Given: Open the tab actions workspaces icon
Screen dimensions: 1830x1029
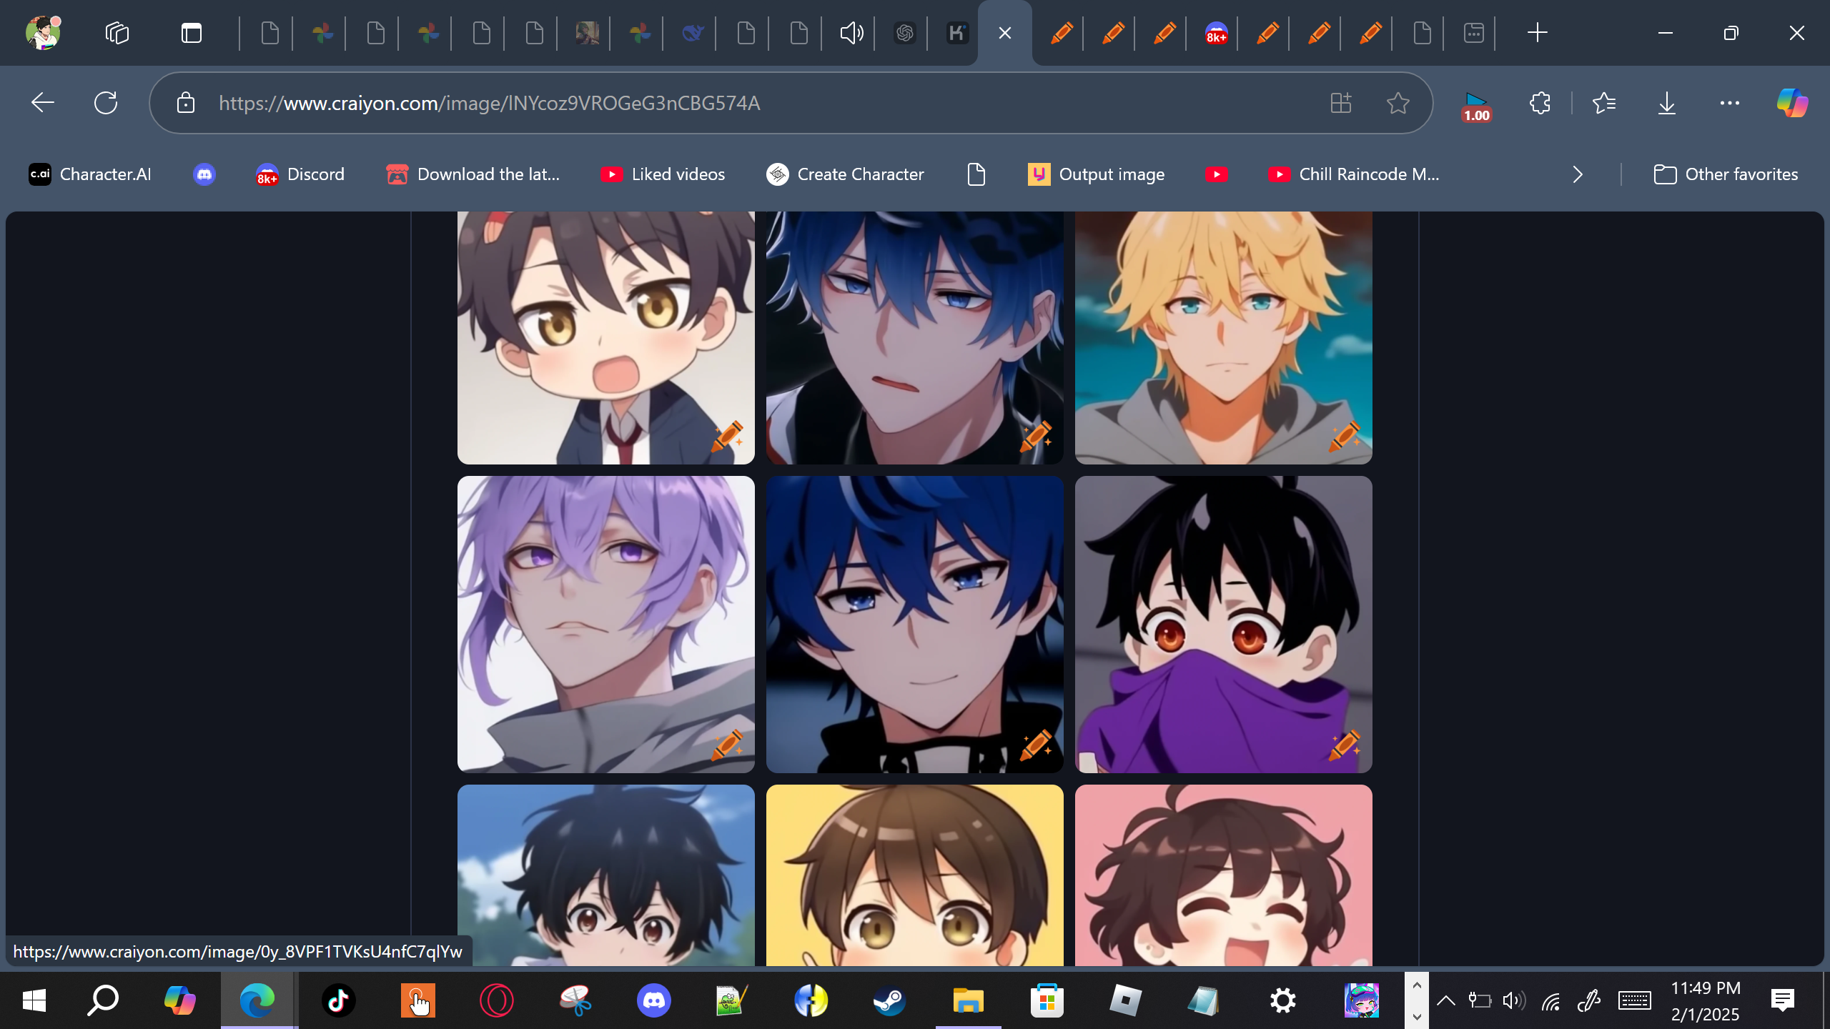Looking at the screenshot, I should coord(117,33).
